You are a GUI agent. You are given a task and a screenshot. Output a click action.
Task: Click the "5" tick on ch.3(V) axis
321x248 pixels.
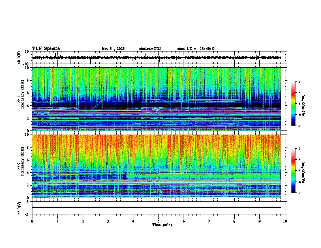point(28,202)
